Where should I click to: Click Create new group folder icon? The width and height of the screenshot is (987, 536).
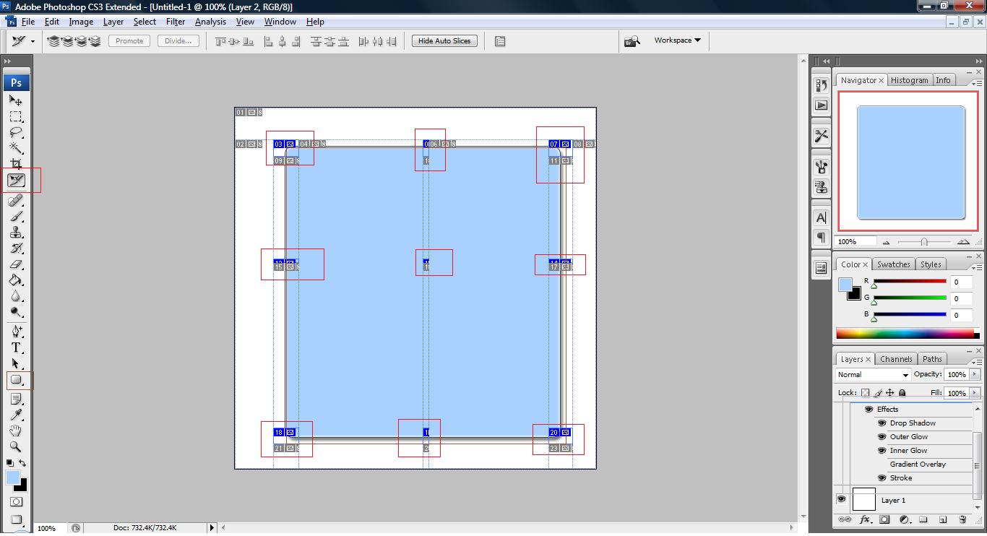(x=923, y=519)
